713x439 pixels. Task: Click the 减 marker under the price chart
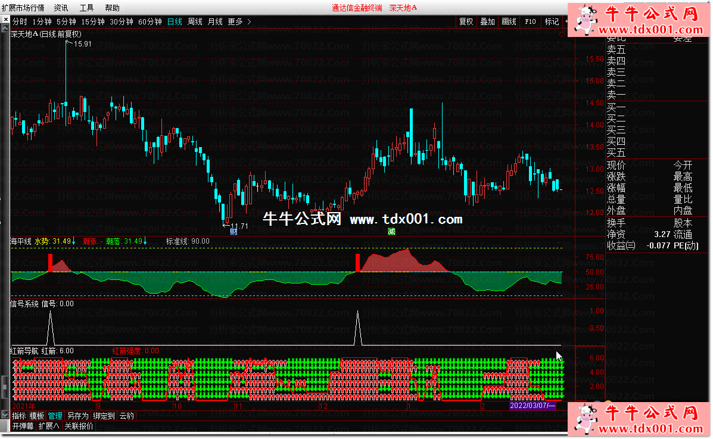click(x=391, y=232)
